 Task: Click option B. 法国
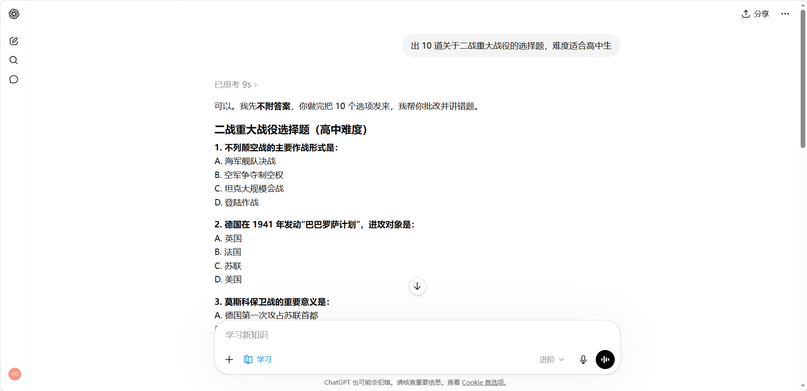click(x=228, y=252)
